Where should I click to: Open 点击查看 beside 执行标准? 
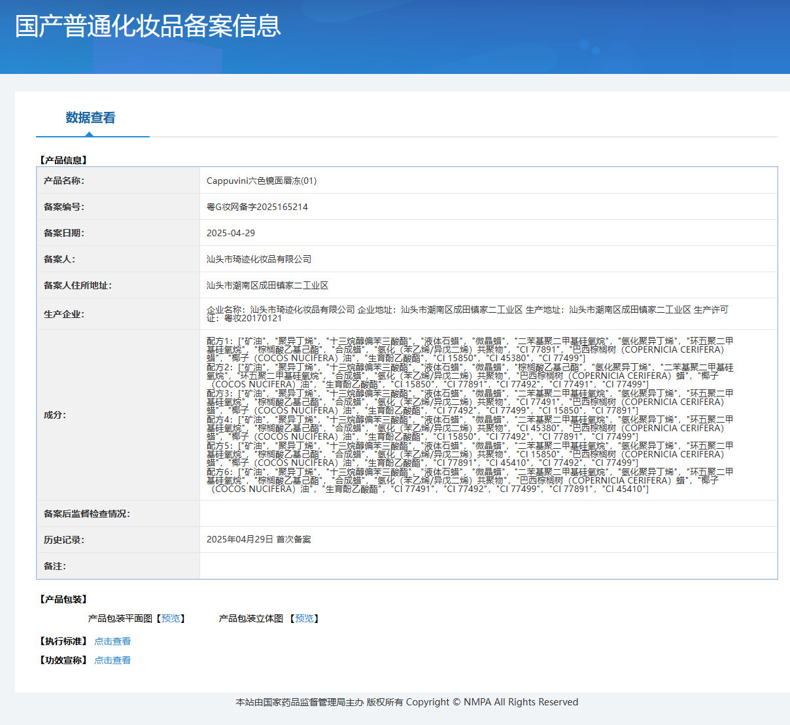click(x=112, y=641)
